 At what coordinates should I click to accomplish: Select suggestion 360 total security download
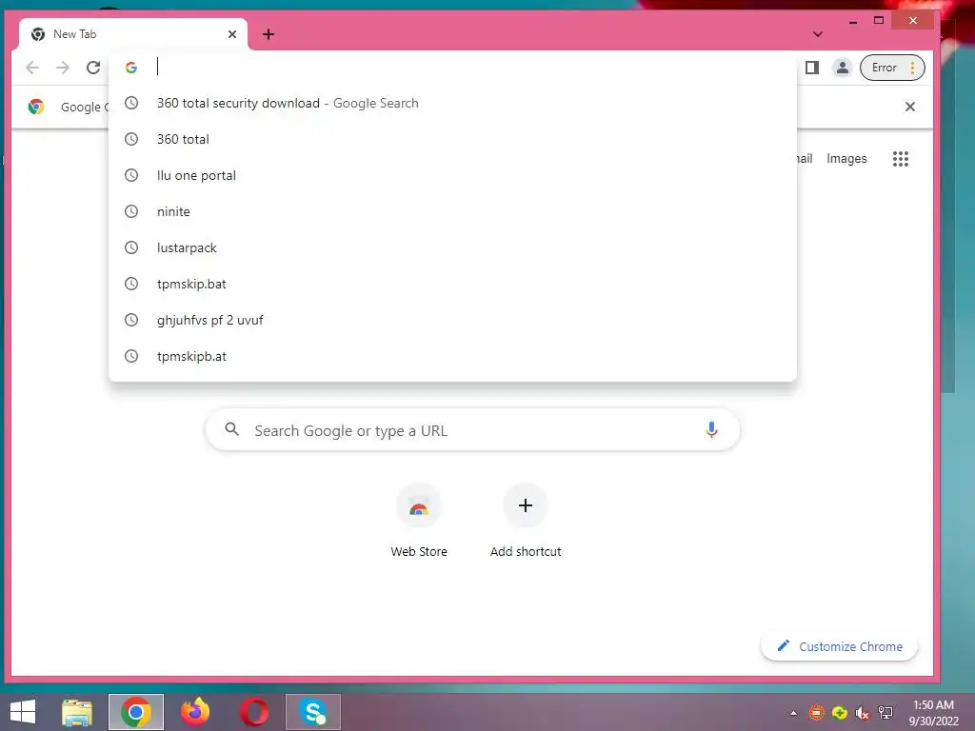452,103
